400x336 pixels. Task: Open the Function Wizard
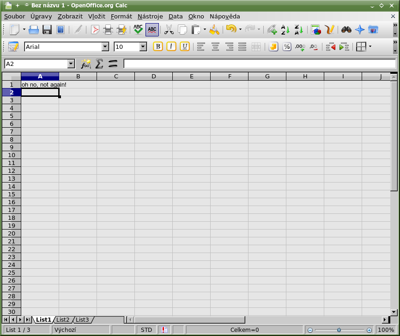pos(86,64)
